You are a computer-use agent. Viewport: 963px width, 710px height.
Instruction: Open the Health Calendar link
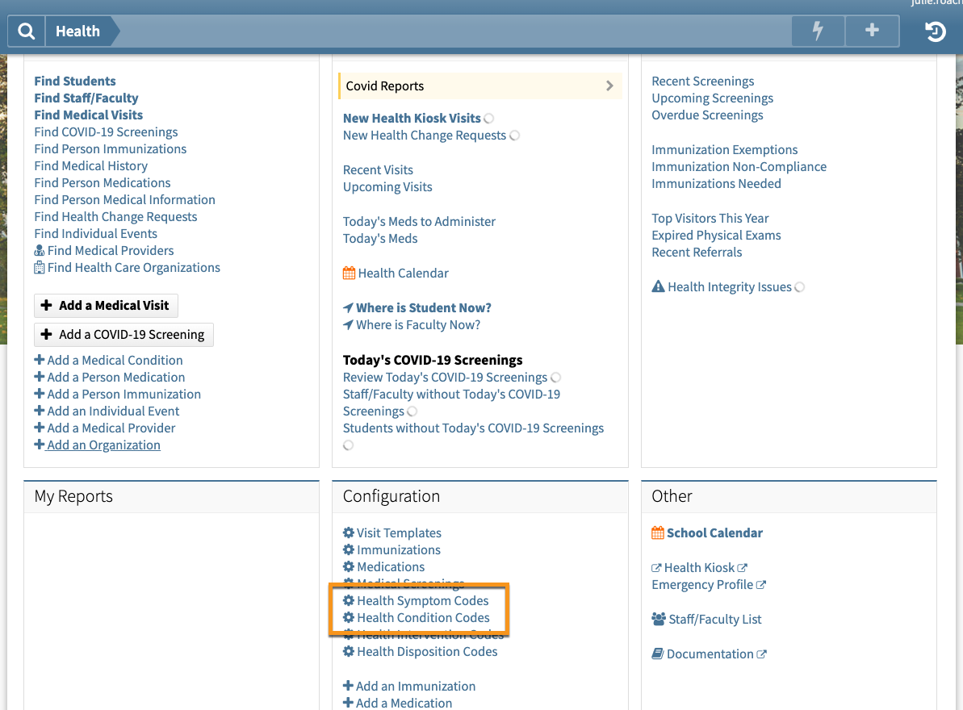pyautogui.click(x=403, y=274)
